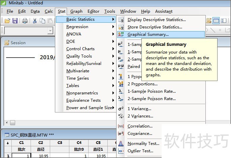Image resolution: width=231 pixels, height=158 pixels.
Task: Open the Tools menu
Action: [x=110, y=11]
